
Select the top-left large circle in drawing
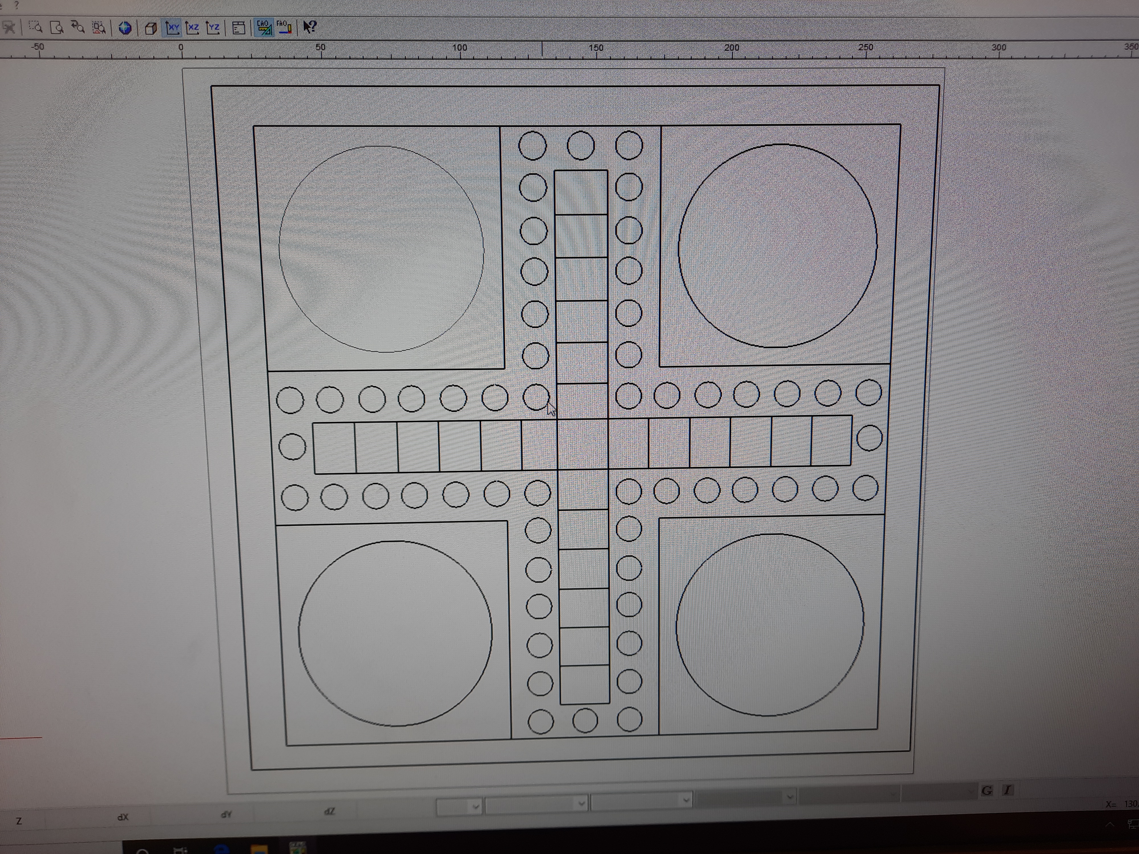click(382, 249)
